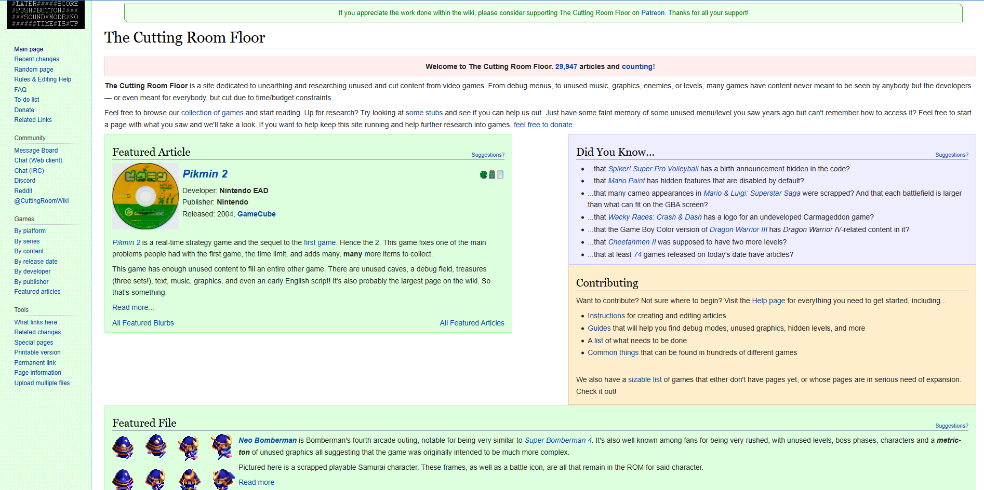Open Related Links in the sidebar

33,120
